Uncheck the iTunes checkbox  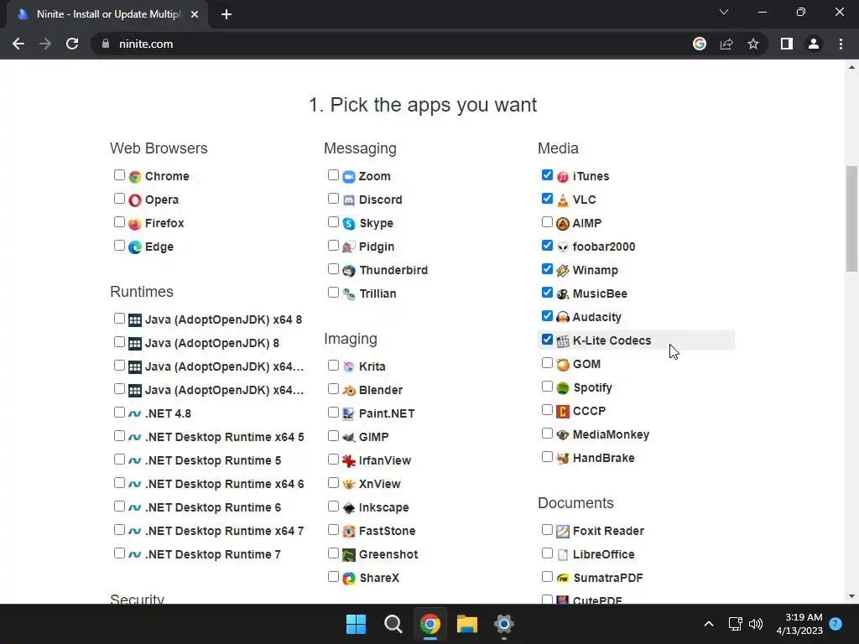[x=547, y=174]
